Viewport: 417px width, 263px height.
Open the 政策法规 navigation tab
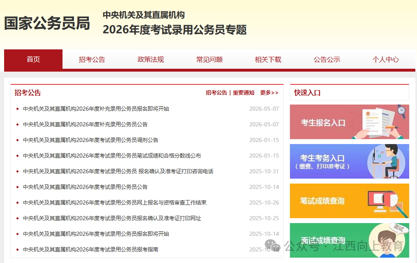(x=151, y=59)
